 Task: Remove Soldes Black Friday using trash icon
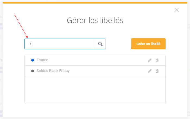157,71
